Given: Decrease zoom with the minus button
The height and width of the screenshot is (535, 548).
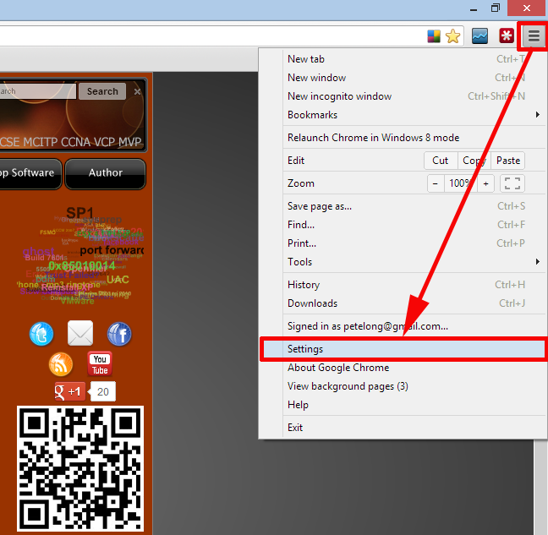Looking at the screenshot, I should click(436, 183).
